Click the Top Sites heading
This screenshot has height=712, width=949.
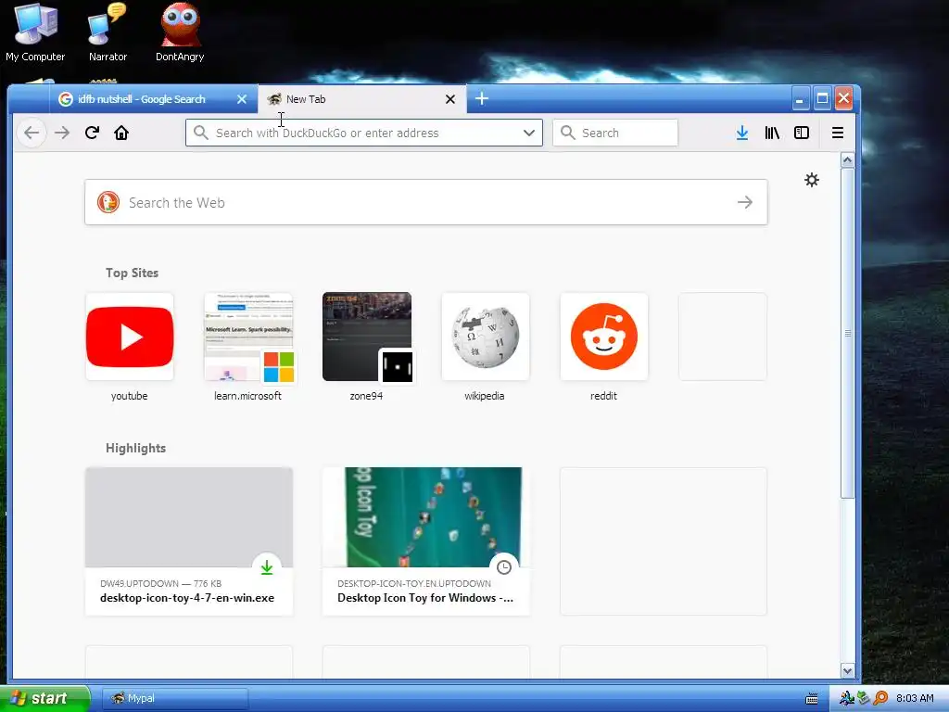pos(132,273)
